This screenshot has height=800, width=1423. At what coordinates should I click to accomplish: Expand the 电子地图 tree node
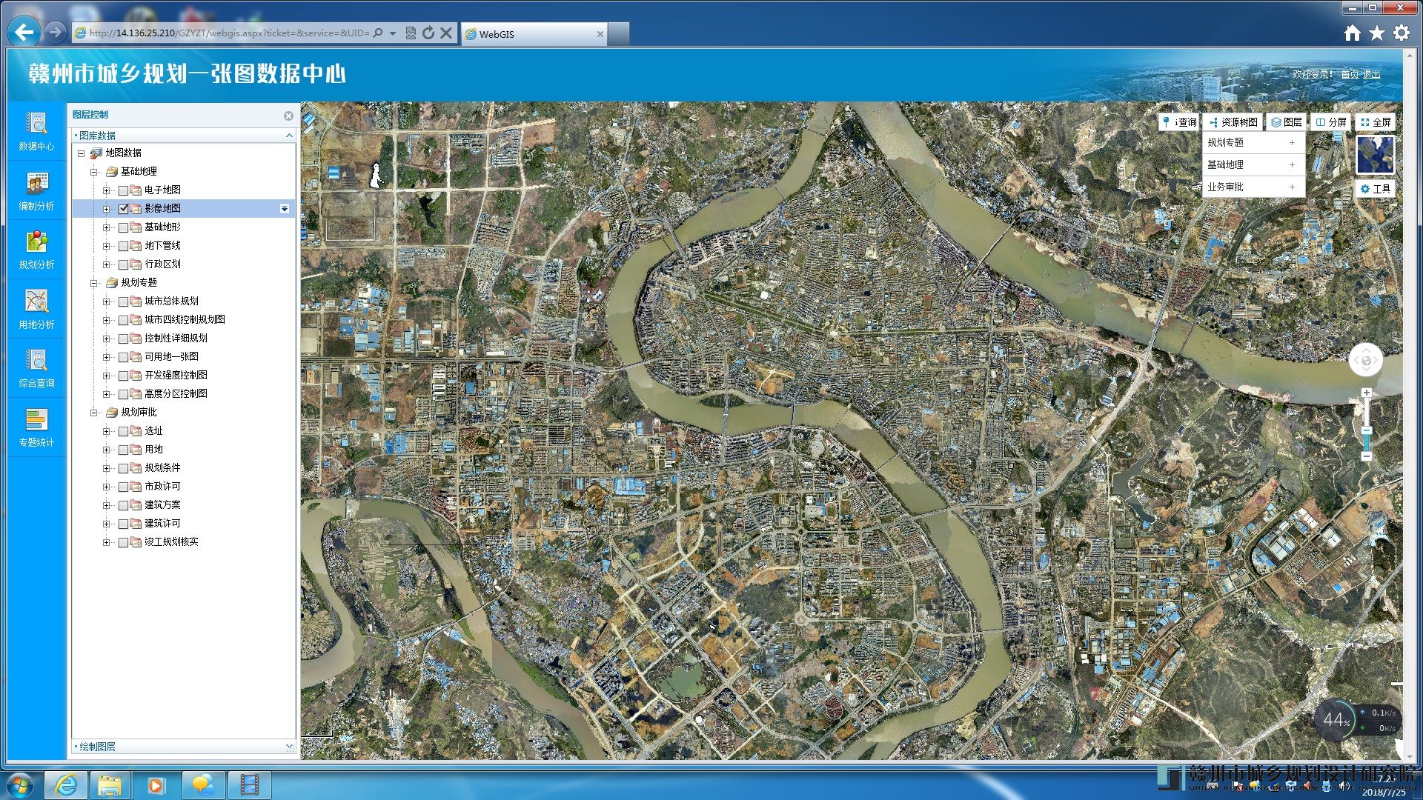[107, 190]
